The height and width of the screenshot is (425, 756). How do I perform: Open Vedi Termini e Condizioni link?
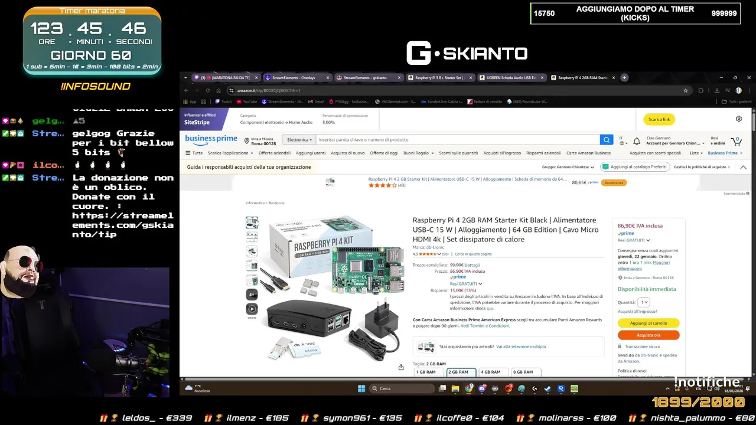click(485, 326)
